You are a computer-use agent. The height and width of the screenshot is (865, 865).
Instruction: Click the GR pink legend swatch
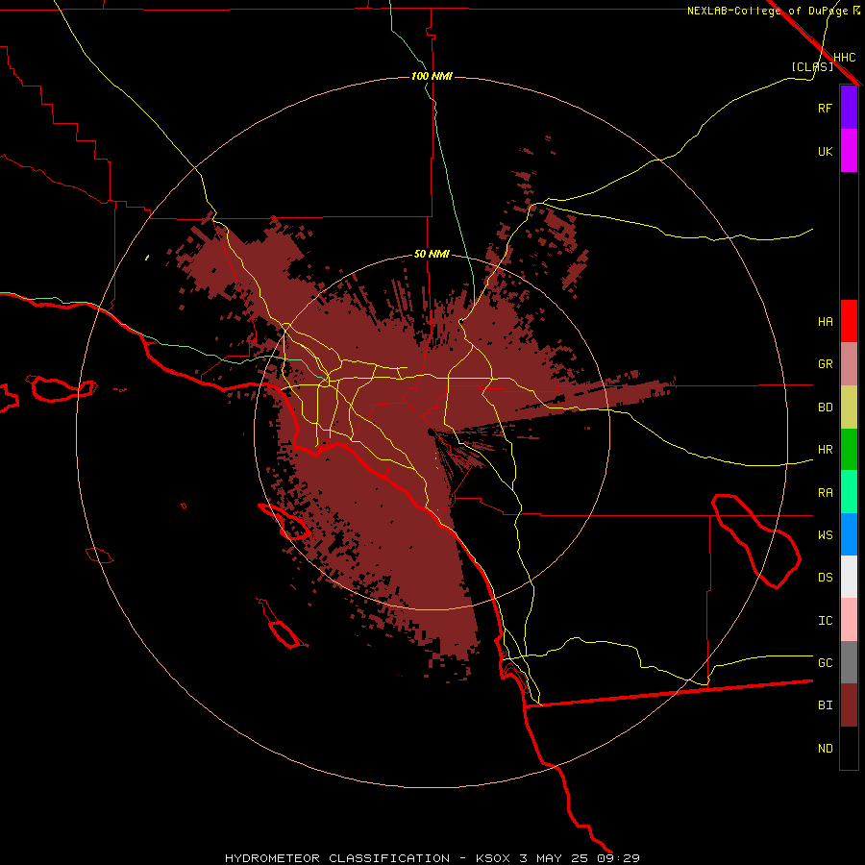pyautogui.click(x=849, y=364)
